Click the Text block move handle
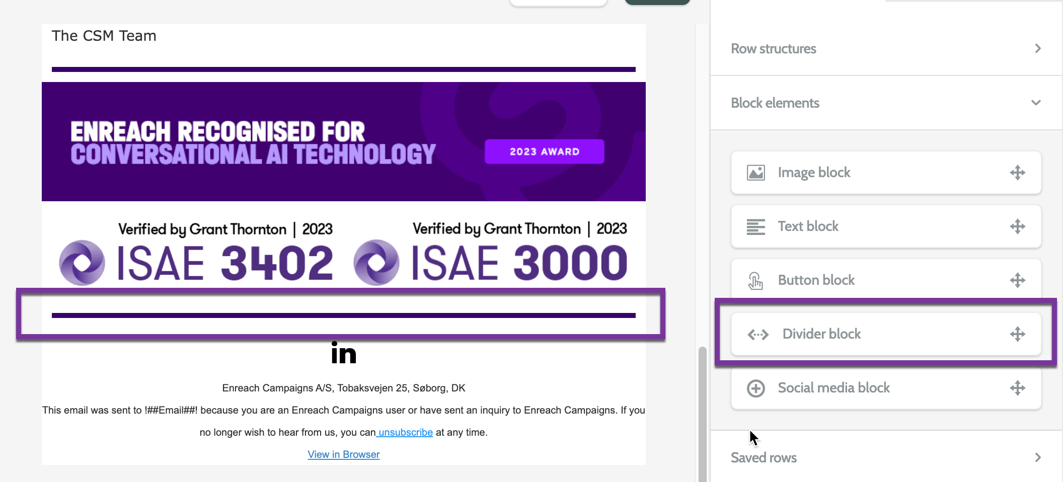 point(1017,226)
